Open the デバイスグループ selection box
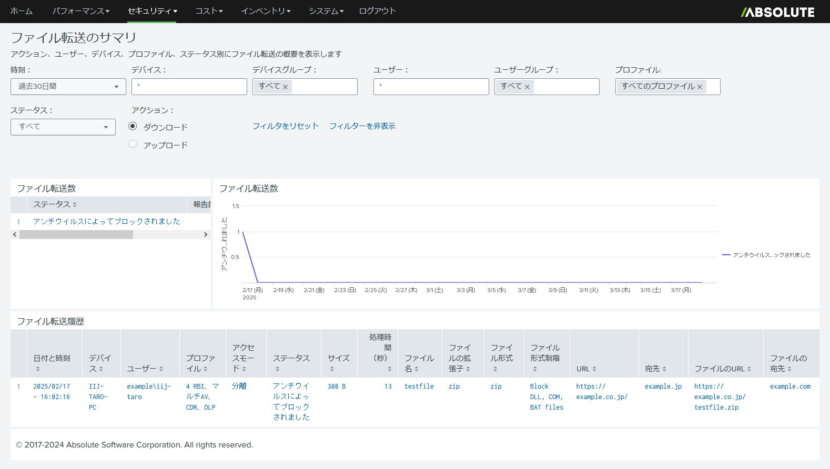830x469 pixels. (305, 87)
